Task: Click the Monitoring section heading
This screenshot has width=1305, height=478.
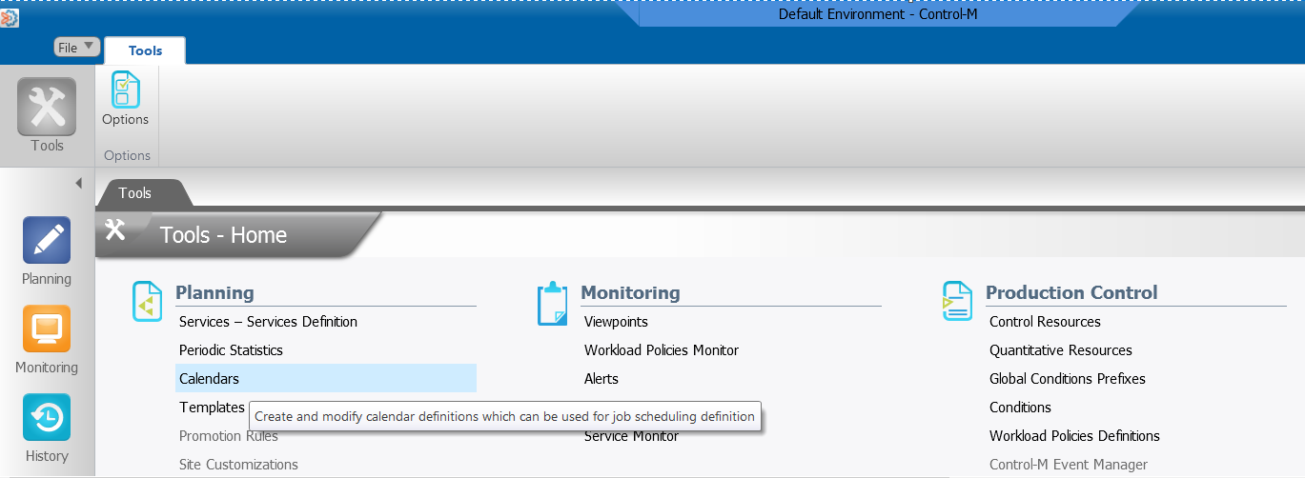Action: (x=630, y=292)
